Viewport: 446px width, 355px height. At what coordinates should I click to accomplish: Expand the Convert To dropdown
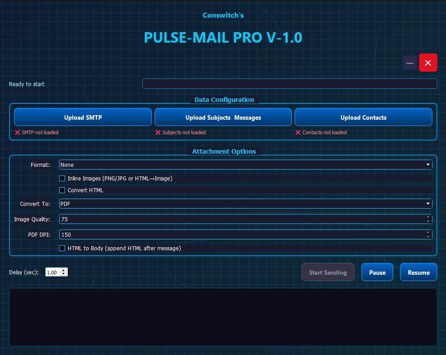(246, 204)
